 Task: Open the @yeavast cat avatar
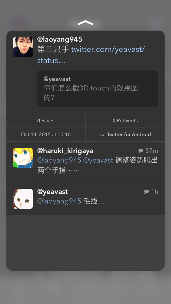[x=23, y=199]
